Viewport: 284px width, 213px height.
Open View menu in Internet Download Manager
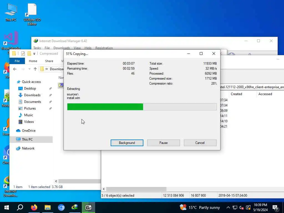[77, 48]
